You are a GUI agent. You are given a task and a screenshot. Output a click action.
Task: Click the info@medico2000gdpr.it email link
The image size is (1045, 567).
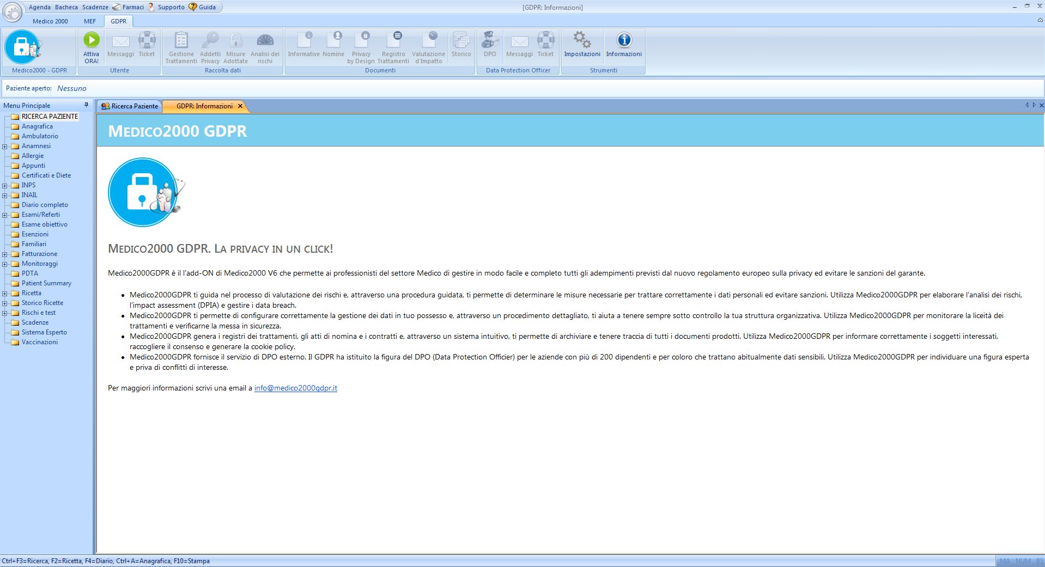click(x=296, y=388)
